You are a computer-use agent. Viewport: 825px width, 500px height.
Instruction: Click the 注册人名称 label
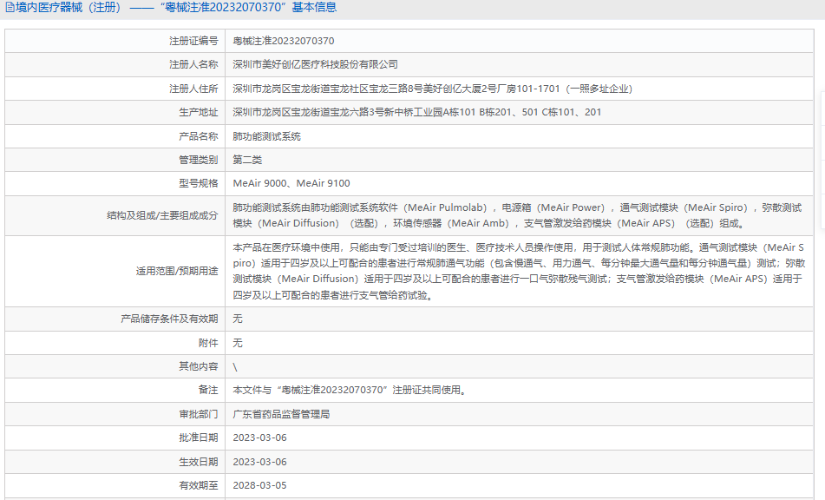click(x=193, y=64)
